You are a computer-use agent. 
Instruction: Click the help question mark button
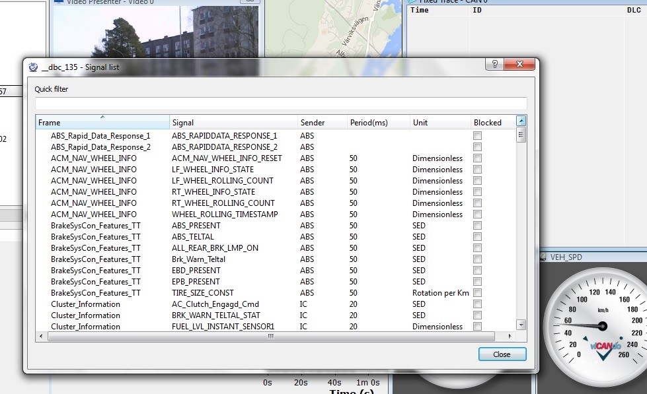pyautogui.click(x=494, y=64)
